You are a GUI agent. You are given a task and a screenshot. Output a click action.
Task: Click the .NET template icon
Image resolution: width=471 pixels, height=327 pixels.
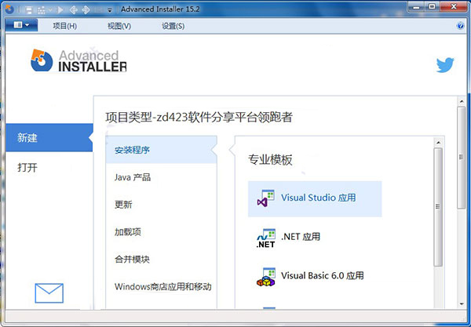(x=266, y=238)
